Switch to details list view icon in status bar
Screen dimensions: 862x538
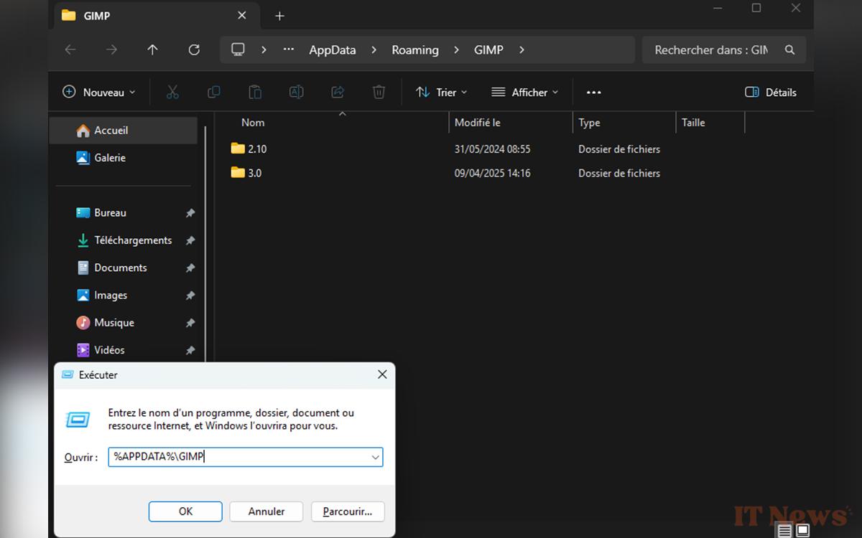pos(785,531)
